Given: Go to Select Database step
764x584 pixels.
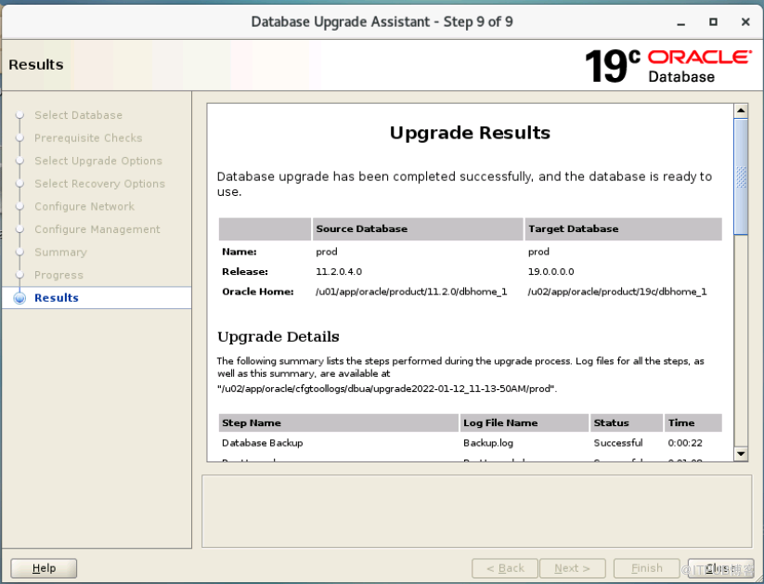Looking at the screenshot, I should click(78, 115).
